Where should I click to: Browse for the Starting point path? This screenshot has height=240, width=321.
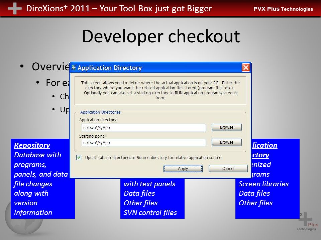pyautogui.click(x=227, y=142)
